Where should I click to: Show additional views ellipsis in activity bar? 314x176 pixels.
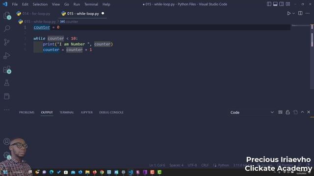click(6, 110)
